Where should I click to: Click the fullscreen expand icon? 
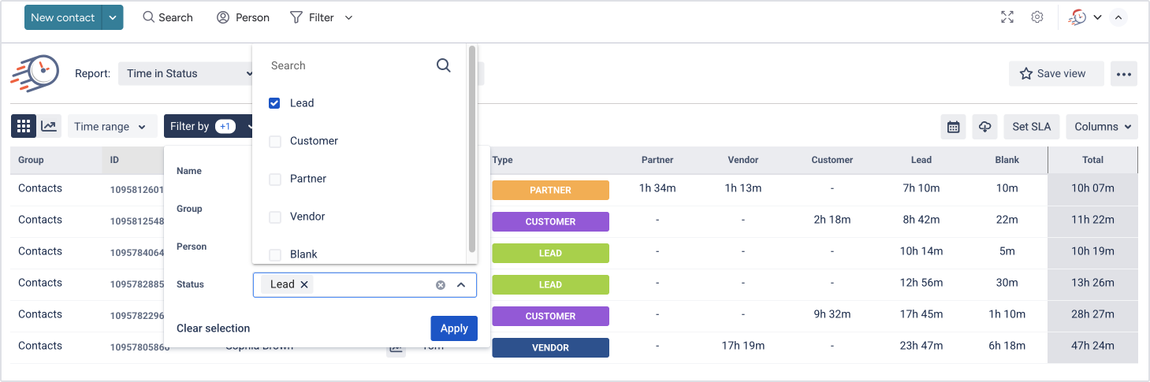point(1007,17)
